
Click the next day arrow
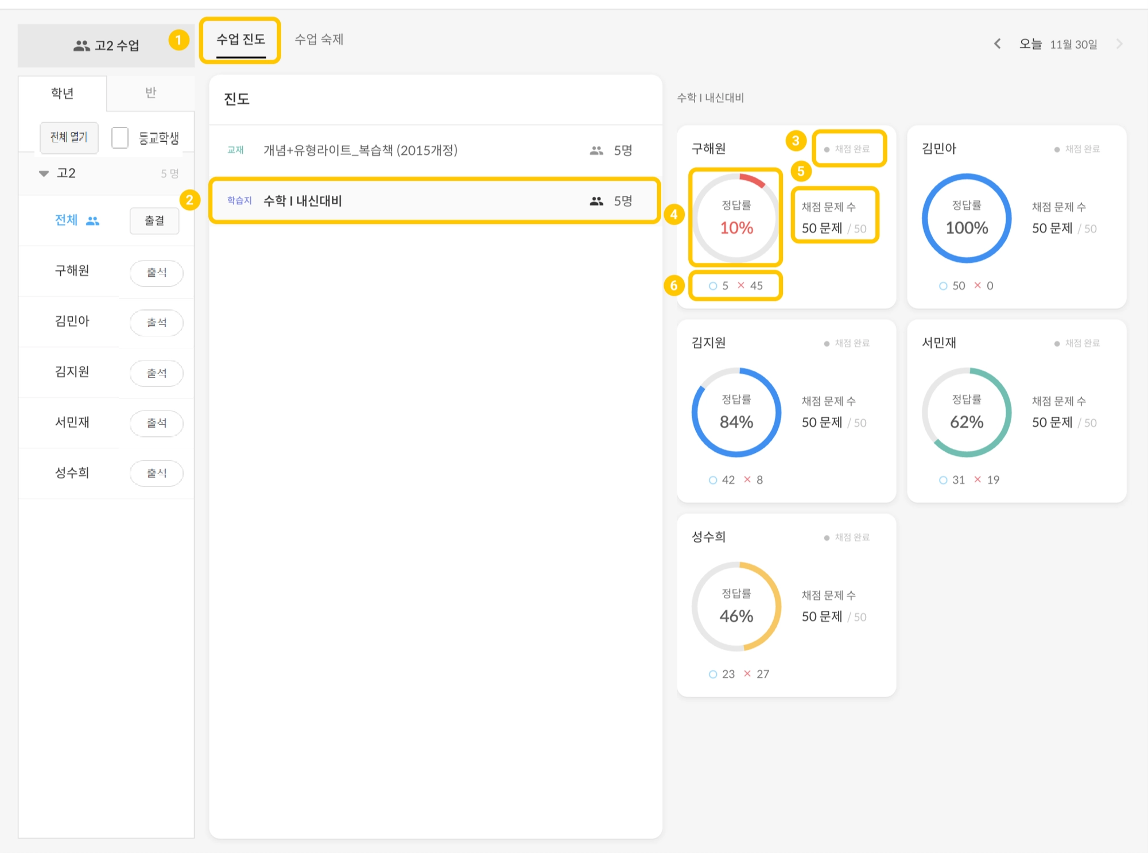coord(1119,44)
